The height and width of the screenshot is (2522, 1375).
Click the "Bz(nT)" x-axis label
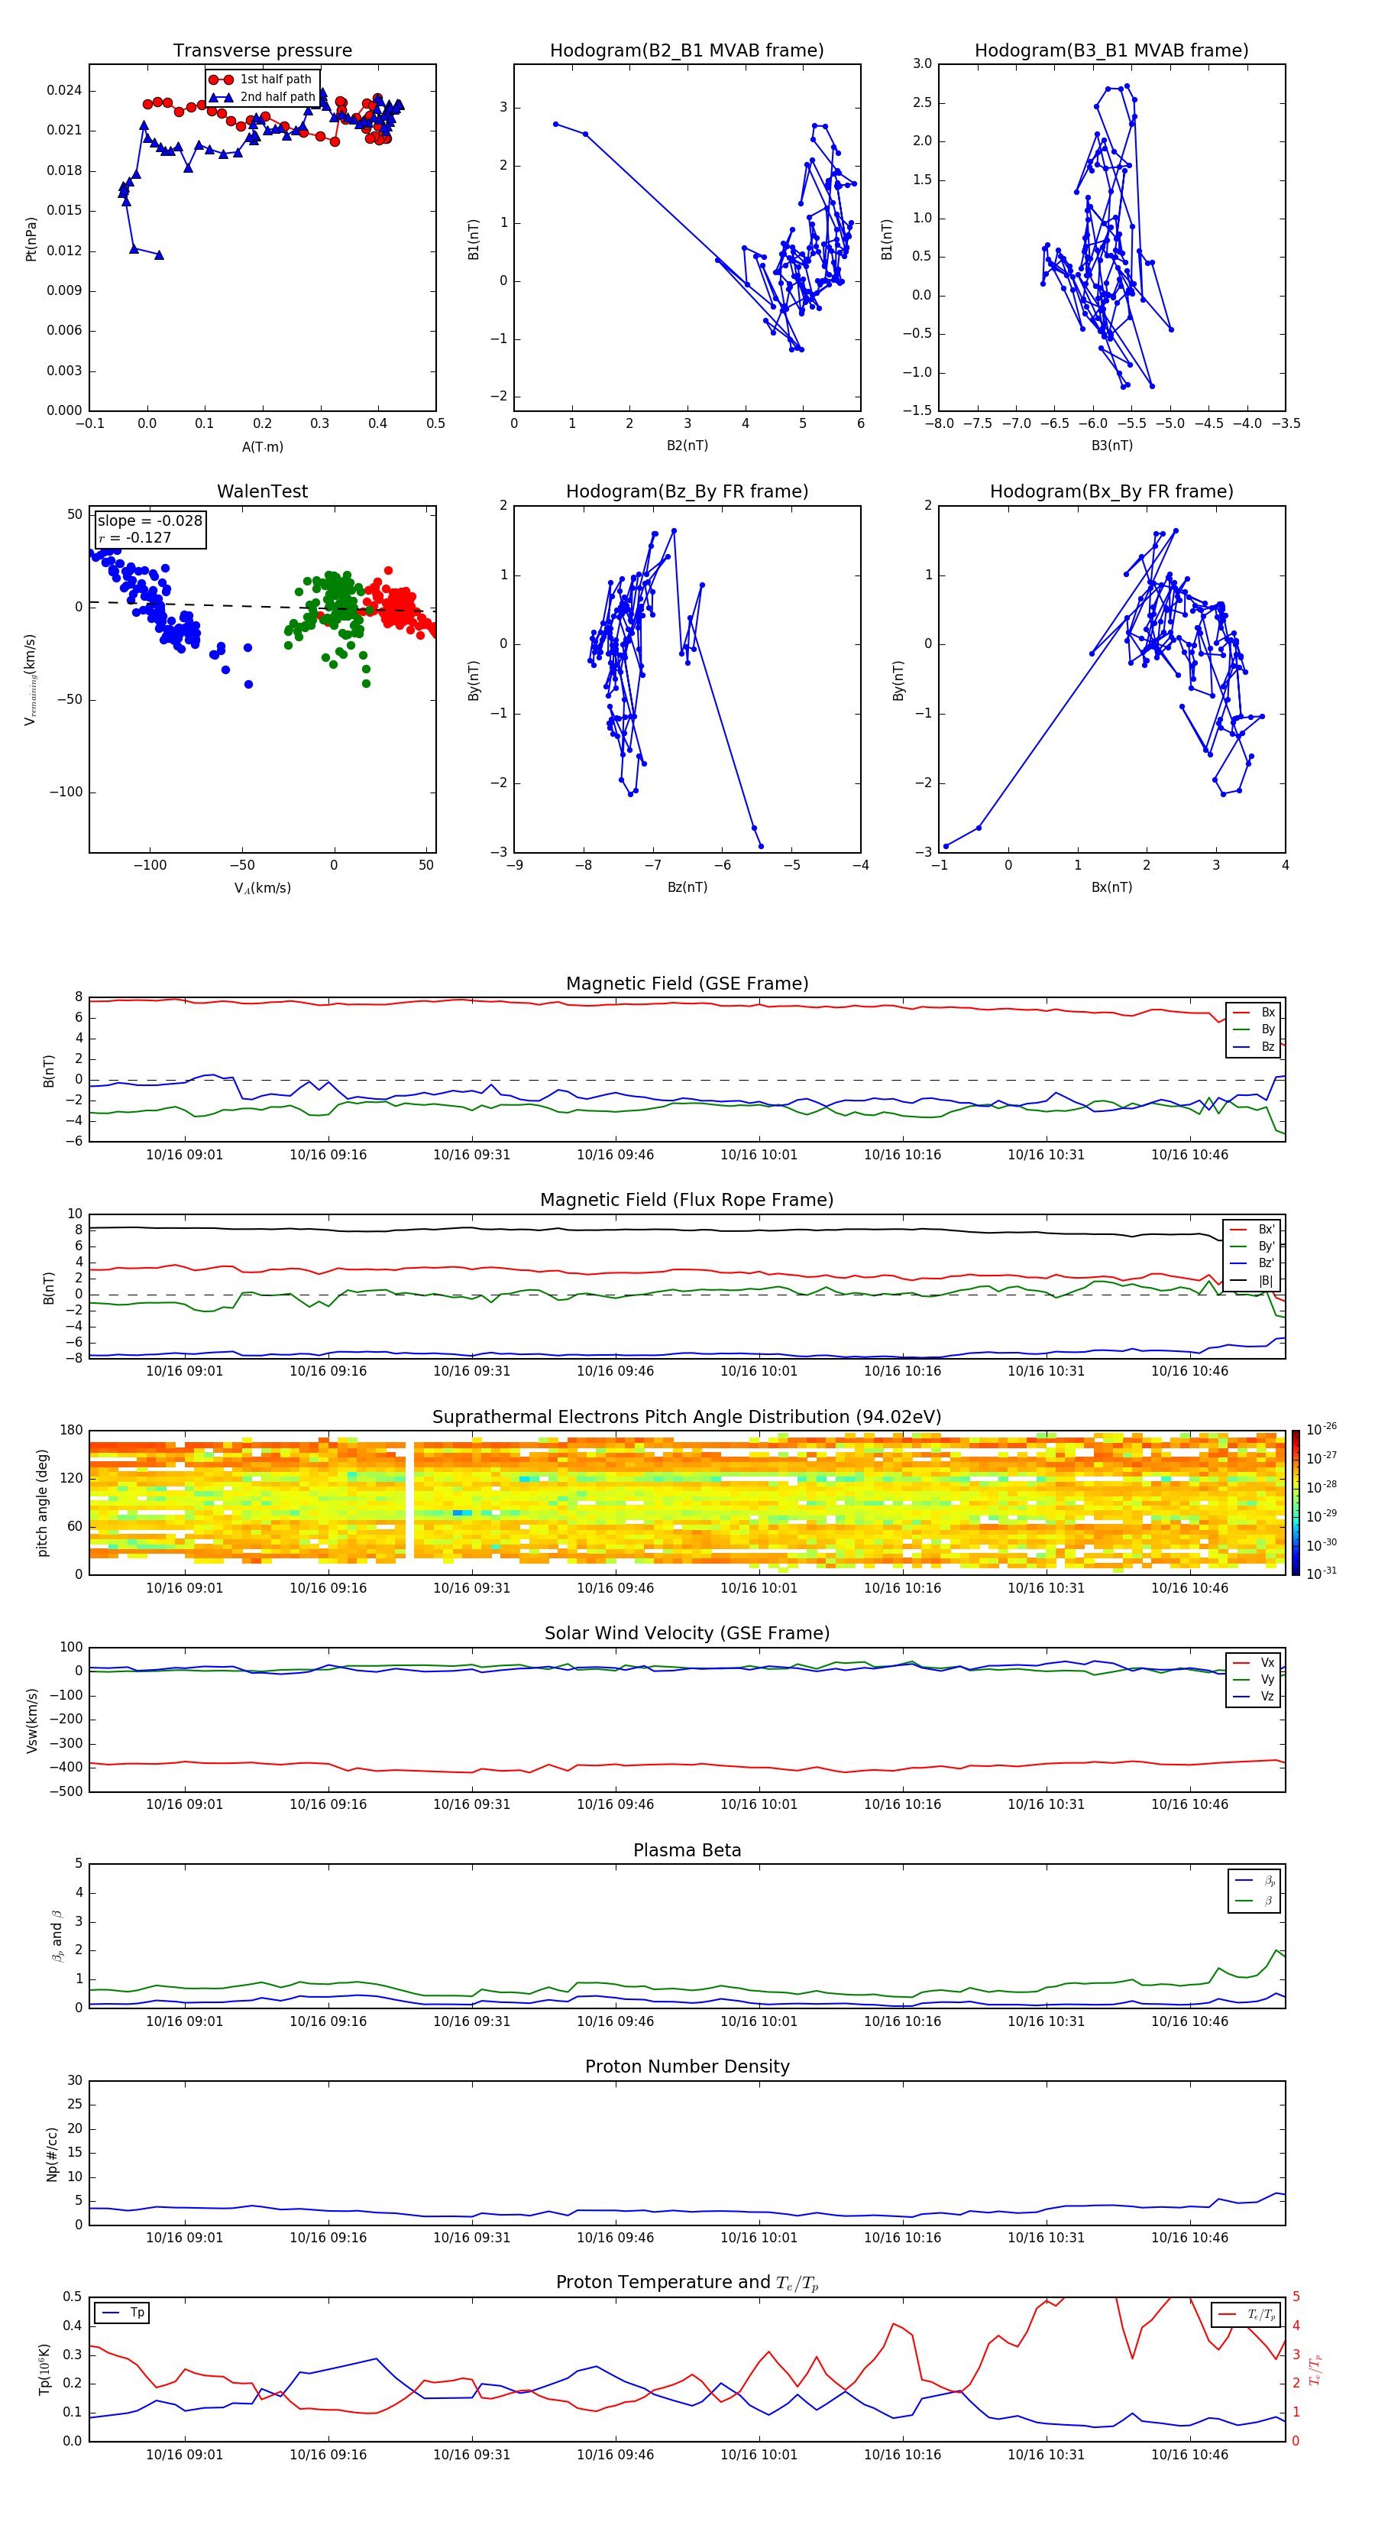coord(687,887)
